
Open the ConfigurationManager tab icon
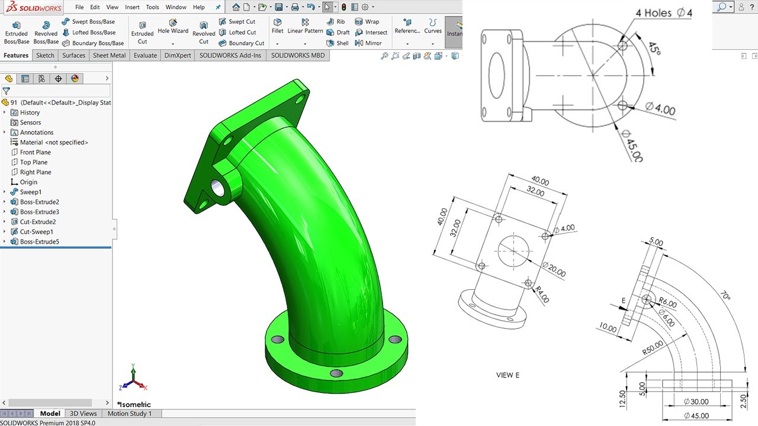click(41, 79)
